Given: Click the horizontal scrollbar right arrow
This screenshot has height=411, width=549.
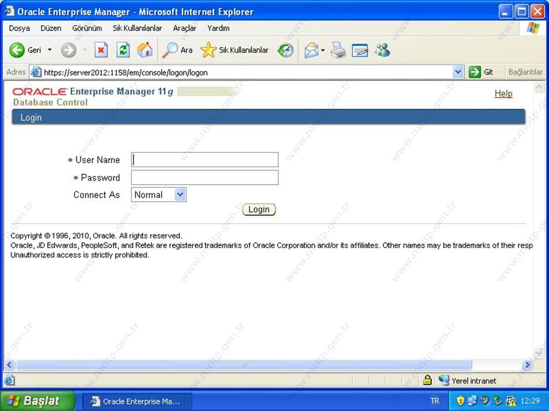Looking at the screenshot, I should tap(527, 365).
